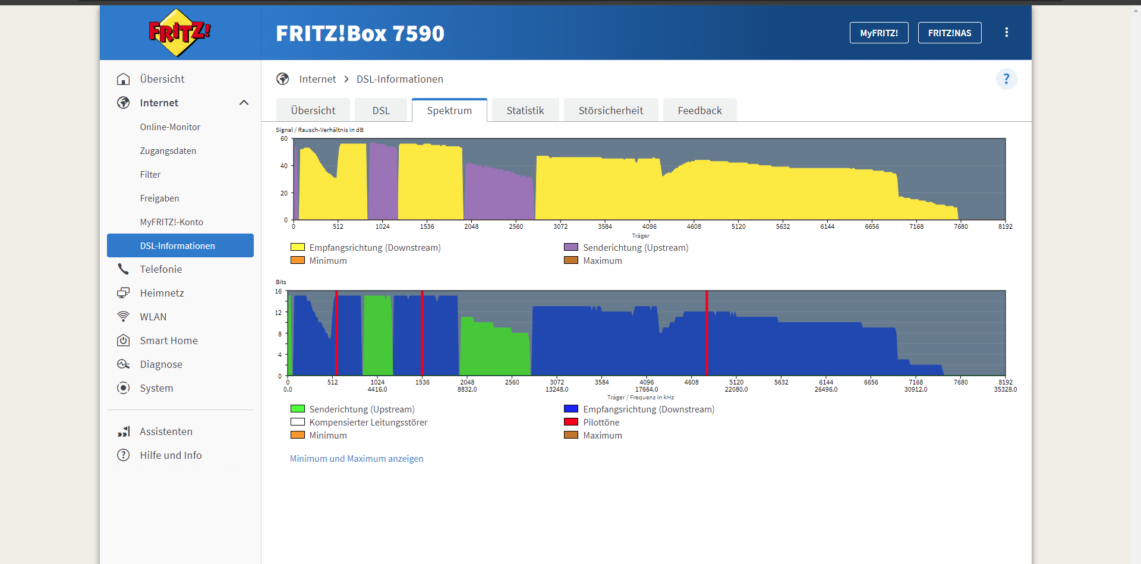Viewport: 1141px width, 564px height.
Task: Click the WLAN wifi icon
Action: coord(124,317)
